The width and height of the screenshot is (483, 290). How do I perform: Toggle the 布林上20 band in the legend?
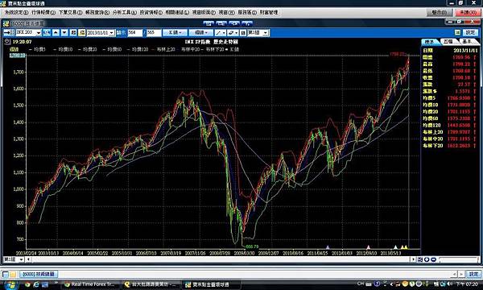(163, 49)
